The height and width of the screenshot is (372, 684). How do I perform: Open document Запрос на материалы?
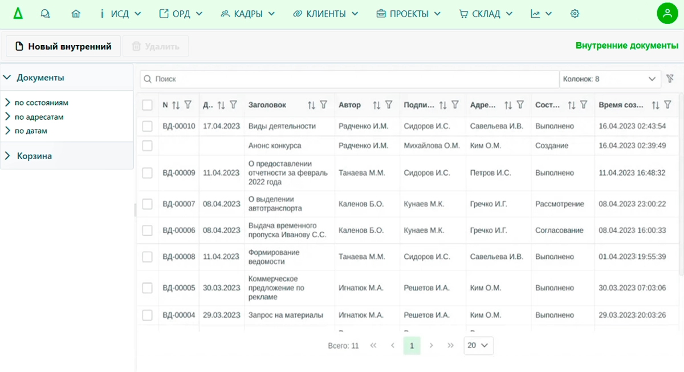tap(286, 315)
